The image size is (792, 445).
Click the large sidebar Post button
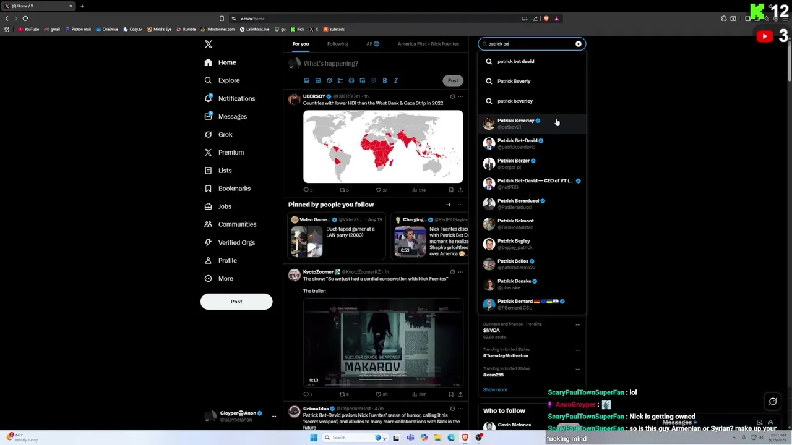pos(236,302)
